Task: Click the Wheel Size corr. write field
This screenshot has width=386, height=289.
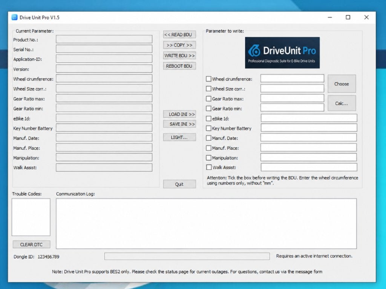Action: pyautogui.click(x=292, y=88)
